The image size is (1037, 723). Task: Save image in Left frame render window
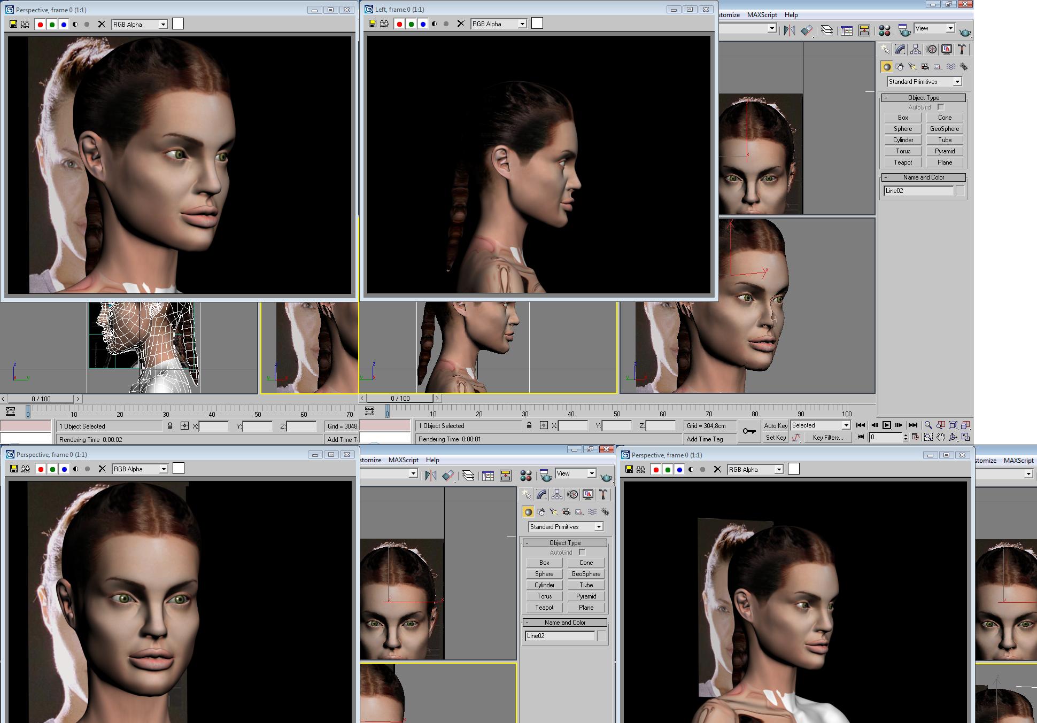point(373,24)
